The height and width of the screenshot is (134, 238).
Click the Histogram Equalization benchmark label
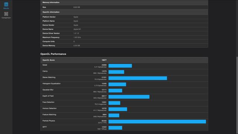(51, 83)
